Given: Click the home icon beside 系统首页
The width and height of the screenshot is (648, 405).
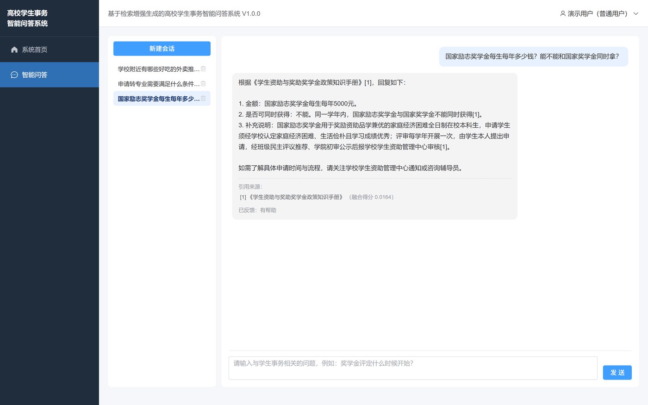Looking at the screenshot, I should pyautogui.click(x=14, y=50).
